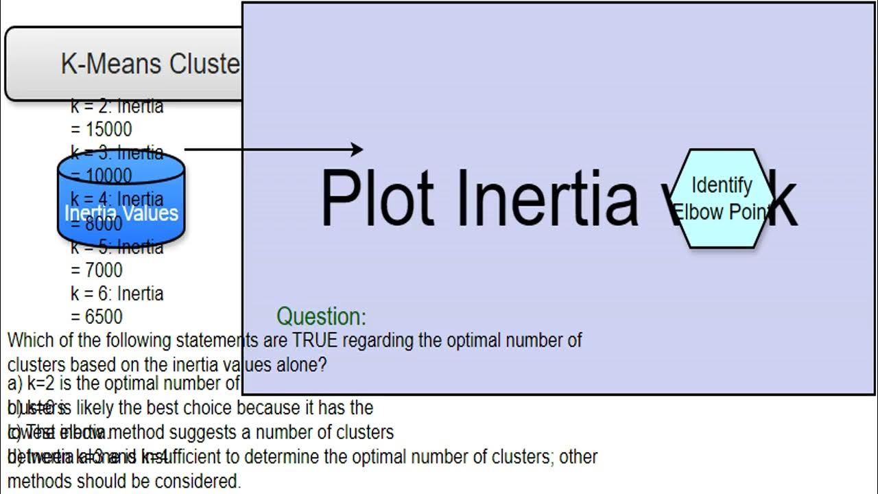The image size is (878, 494).
Task: Choose option a) k=2 is the optimal number
Action: pos(123,383)
